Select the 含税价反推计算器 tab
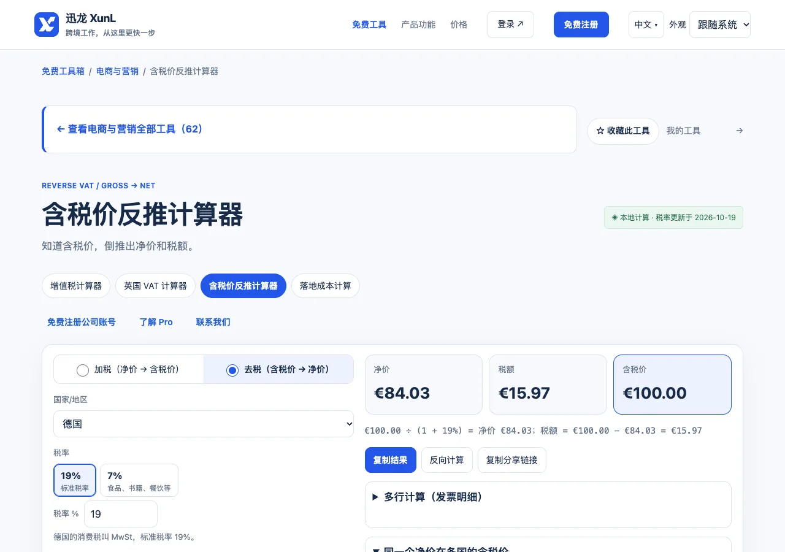Screen dimensions: 785x552 point(243,286)
